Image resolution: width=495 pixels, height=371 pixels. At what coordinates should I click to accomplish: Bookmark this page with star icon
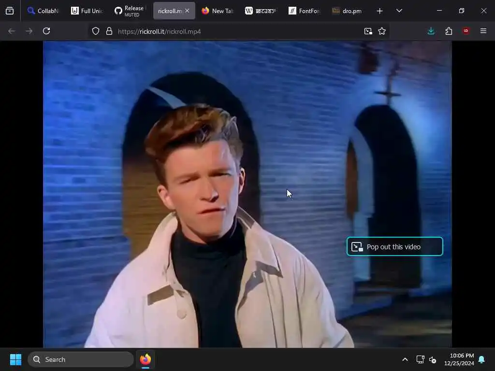(x=382, y=31)
